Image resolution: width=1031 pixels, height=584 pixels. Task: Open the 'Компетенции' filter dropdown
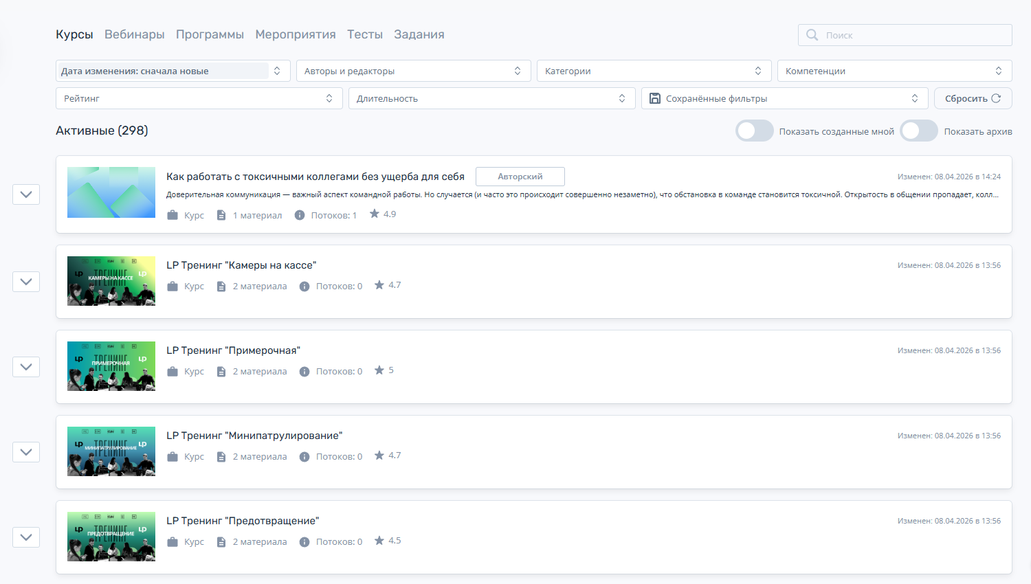pyautogui.click(x=895, y=71)
